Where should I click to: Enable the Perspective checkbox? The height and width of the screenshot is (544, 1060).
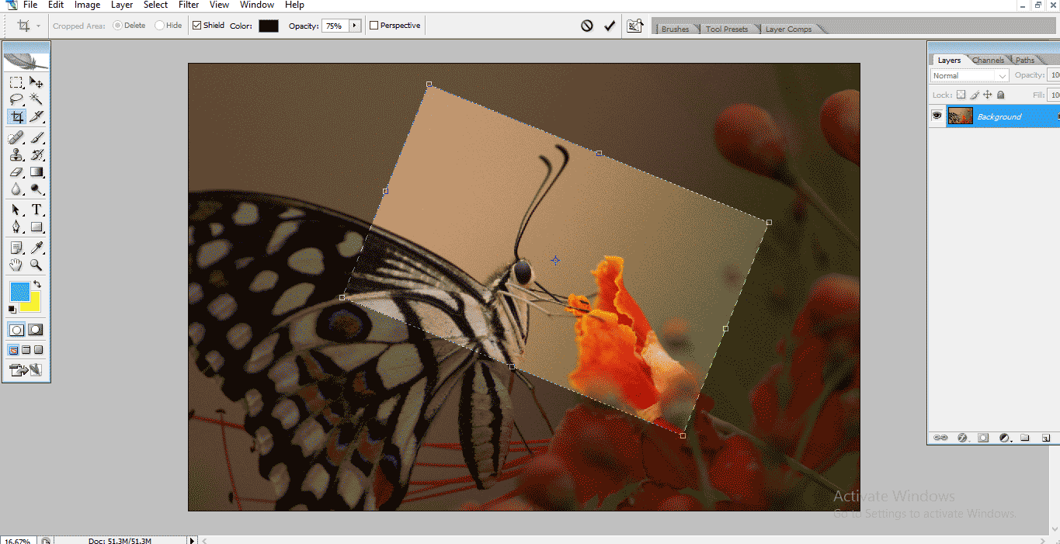374,26
